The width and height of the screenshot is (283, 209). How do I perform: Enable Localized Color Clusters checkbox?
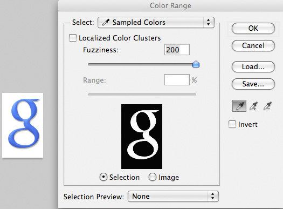[73, 38]
